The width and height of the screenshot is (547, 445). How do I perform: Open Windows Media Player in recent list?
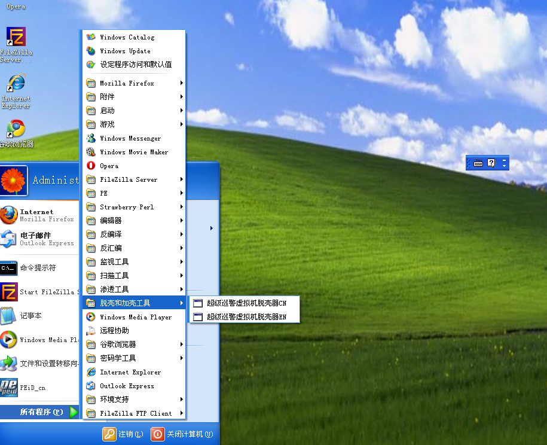[x=39, y=340]
